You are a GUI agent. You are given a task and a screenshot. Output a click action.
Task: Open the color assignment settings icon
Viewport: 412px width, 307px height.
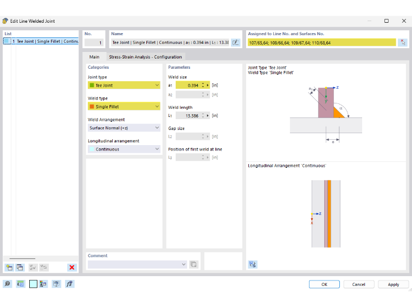(x=43, y=284)
